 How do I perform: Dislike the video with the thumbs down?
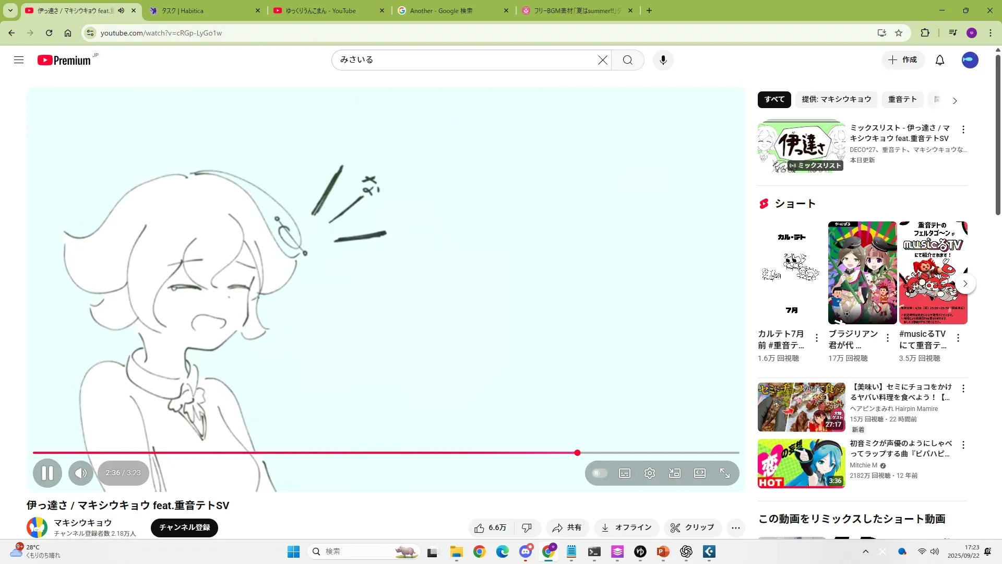point(527,528)
